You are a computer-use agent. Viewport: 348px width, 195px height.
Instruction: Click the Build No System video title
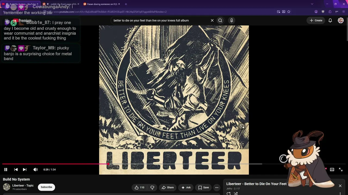pos(16,179)
